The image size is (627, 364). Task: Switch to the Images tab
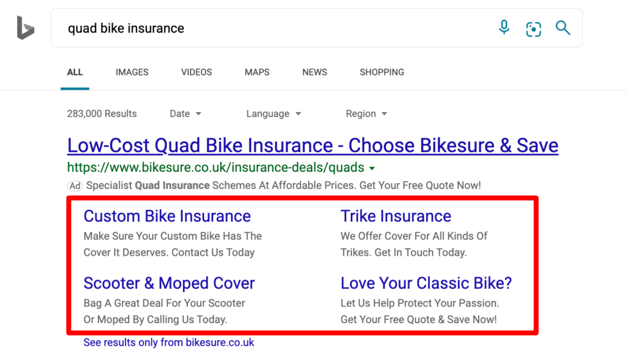tap(132, 72)
